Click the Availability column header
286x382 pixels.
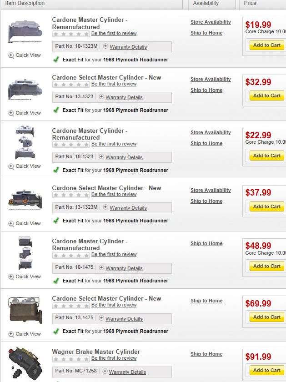(x=206, y=3)
